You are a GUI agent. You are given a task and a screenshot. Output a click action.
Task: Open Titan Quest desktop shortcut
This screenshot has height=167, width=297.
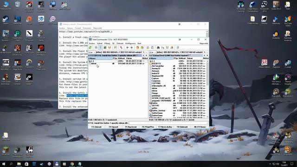tap(6, 79)
